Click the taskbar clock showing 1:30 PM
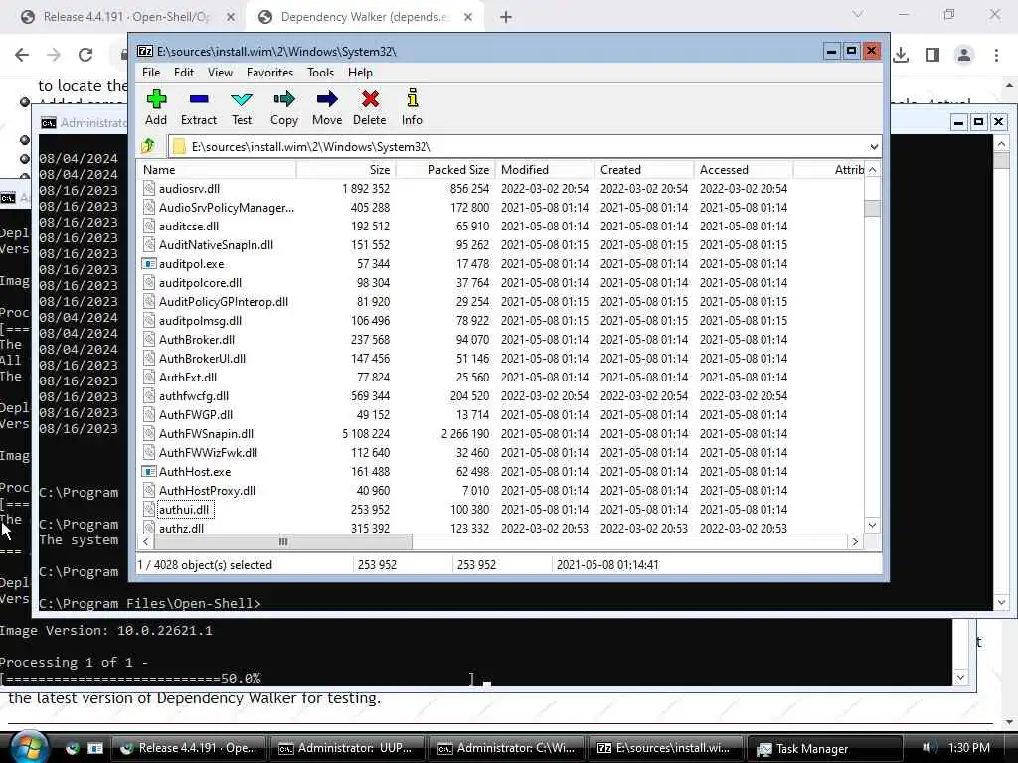1018x763 pixels. 968,747
